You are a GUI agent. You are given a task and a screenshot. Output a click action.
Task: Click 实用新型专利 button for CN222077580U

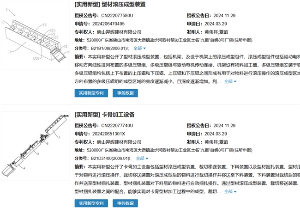click(91, 93)
